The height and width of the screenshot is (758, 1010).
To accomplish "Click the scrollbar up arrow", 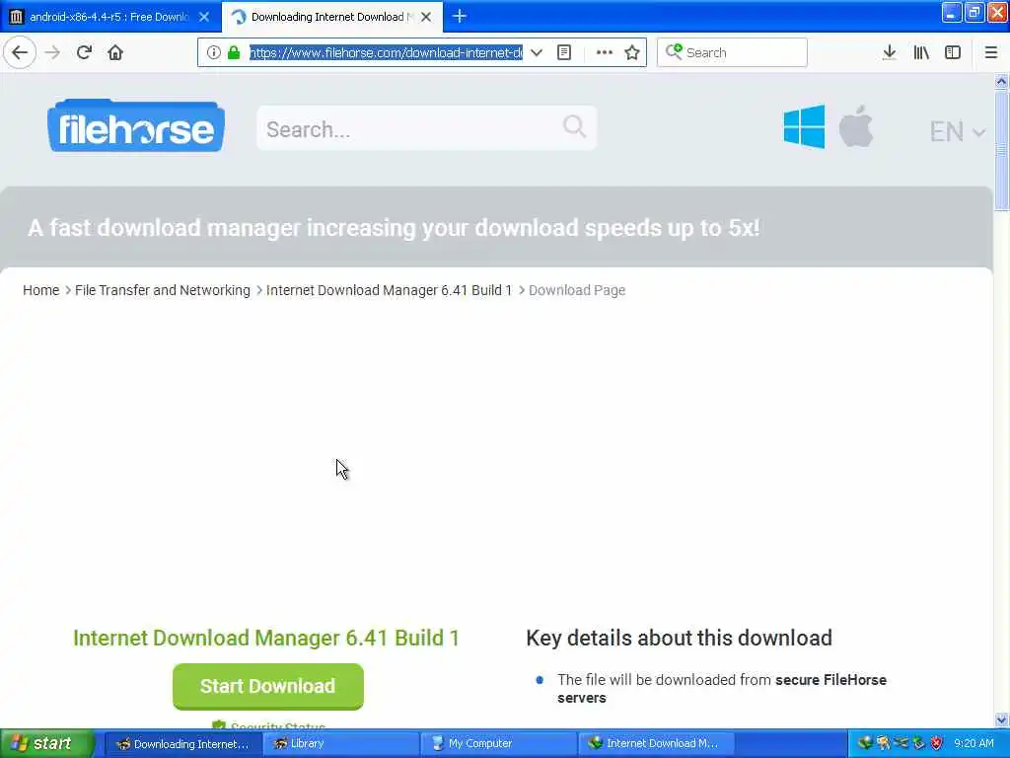I will (x=1001, y=81).
